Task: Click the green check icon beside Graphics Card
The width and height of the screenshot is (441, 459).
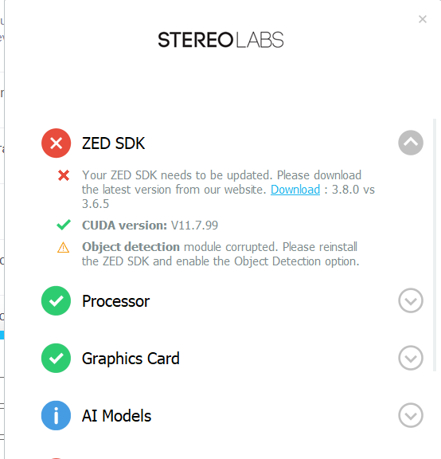Action: point(57,358)
